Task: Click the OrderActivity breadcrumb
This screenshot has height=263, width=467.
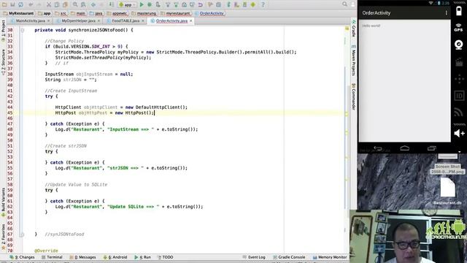Action: coord(209,13)
